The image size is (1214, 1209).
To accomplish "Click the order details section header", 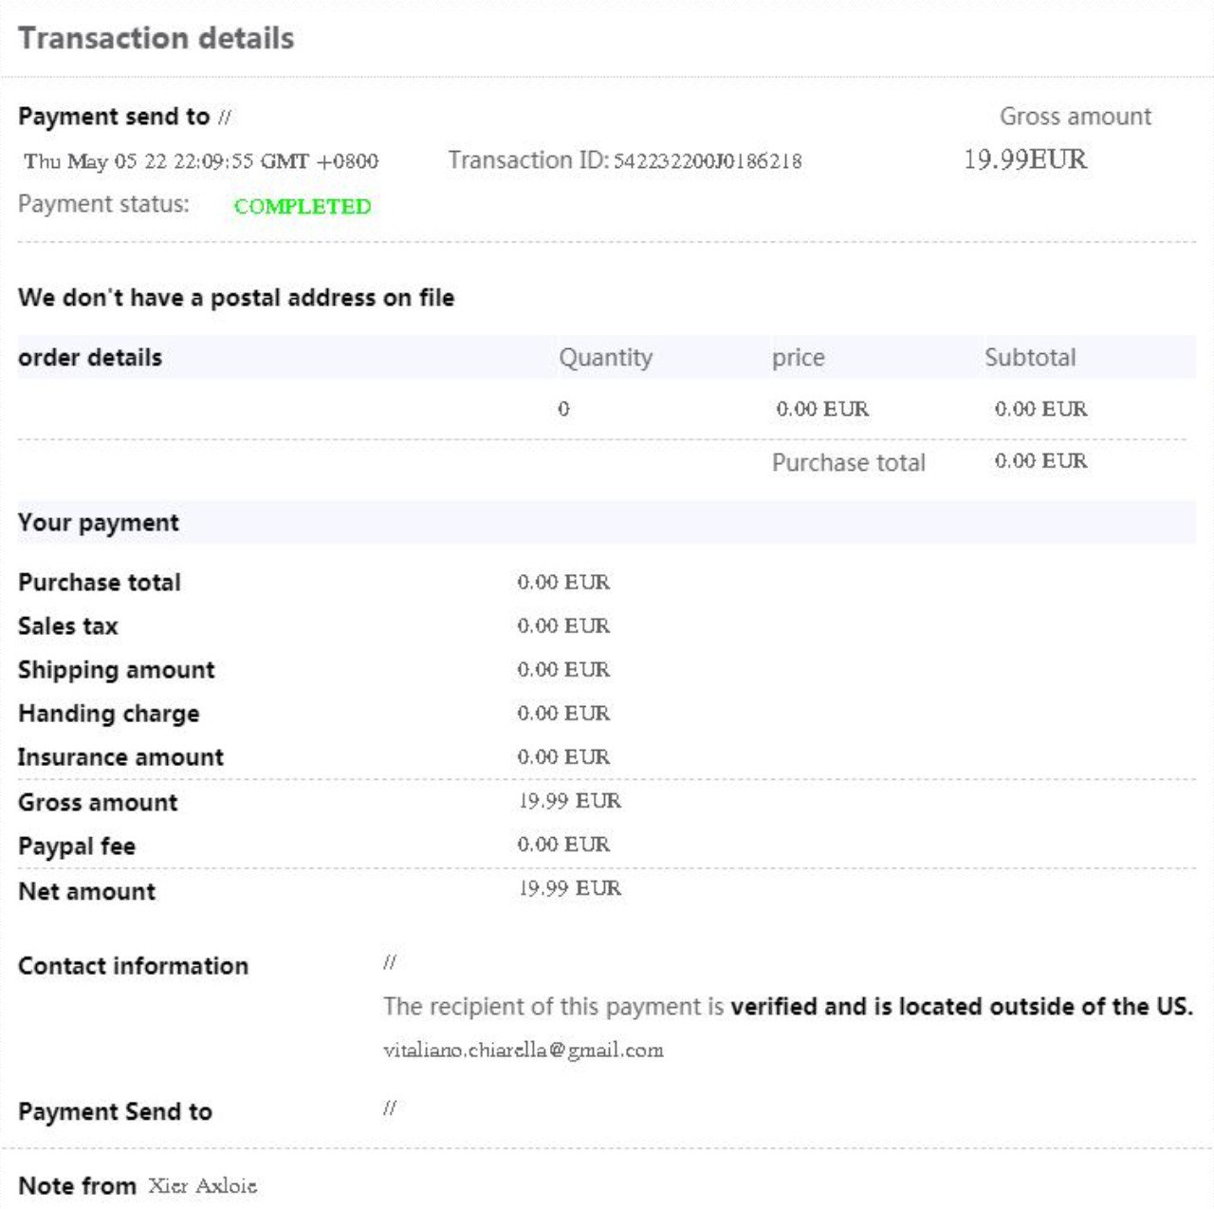I will tap(90, 358).
